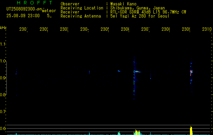The image size is (213, 135).
Task: Click the word "meteor" beside the file name
Action: coord(49,11)
